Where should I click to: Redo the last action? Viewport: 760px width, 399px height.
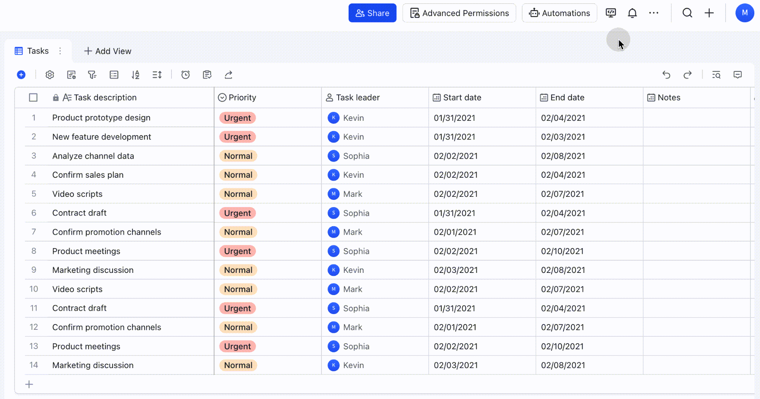click(x=688, y=75)
